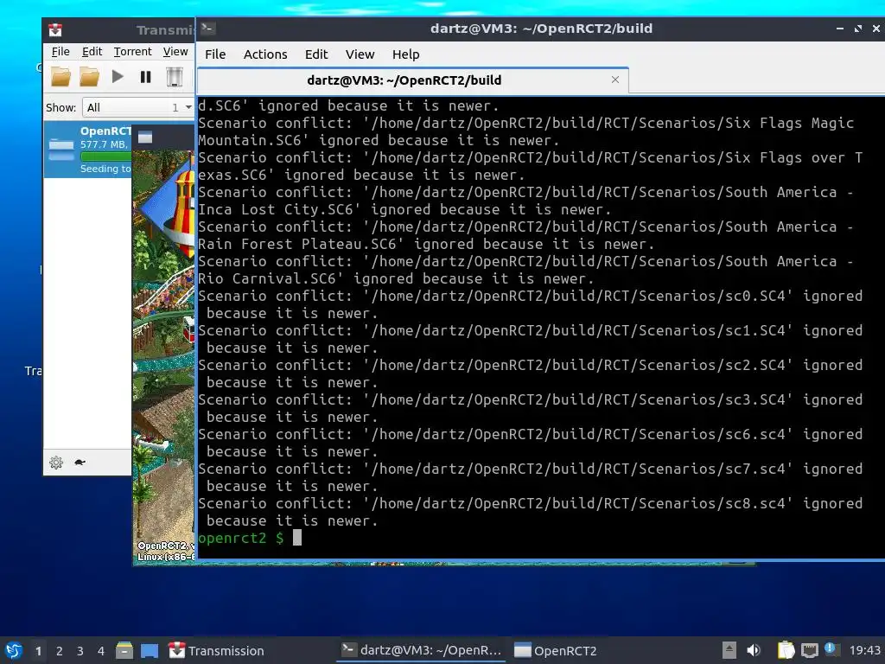Open Transmission's File menu
Image resolution: width=885 pixels, height=664 pixels.
(60, 52)
